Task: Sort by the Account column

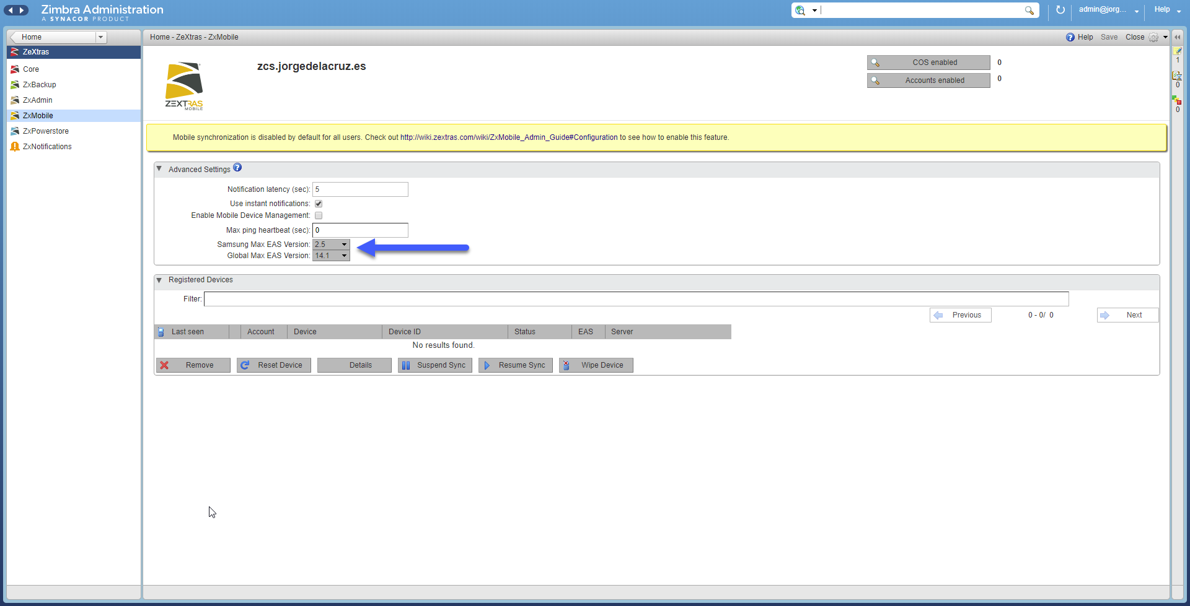Action: (x=263, y=332)
